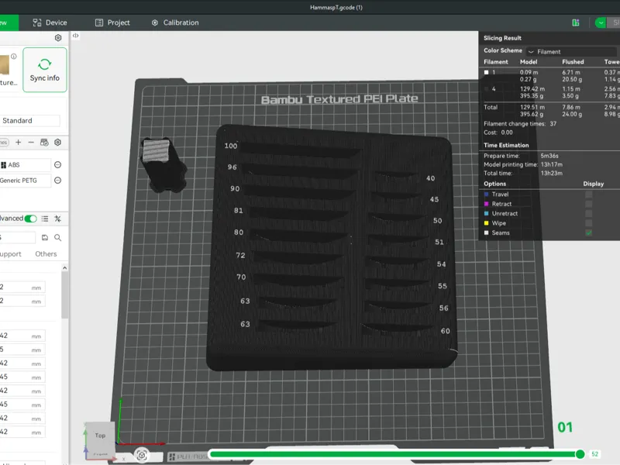
Task: Enable the Travel display checkbox
Action: [x=589, y=195]
